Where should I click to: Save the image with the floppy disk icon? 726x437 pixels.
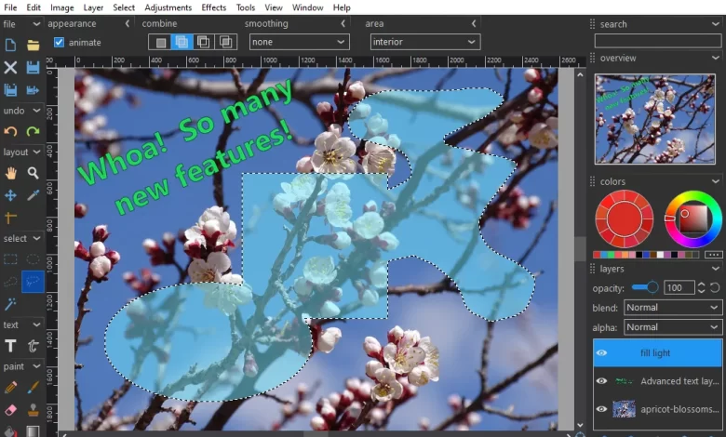click(x=33, y=68)
